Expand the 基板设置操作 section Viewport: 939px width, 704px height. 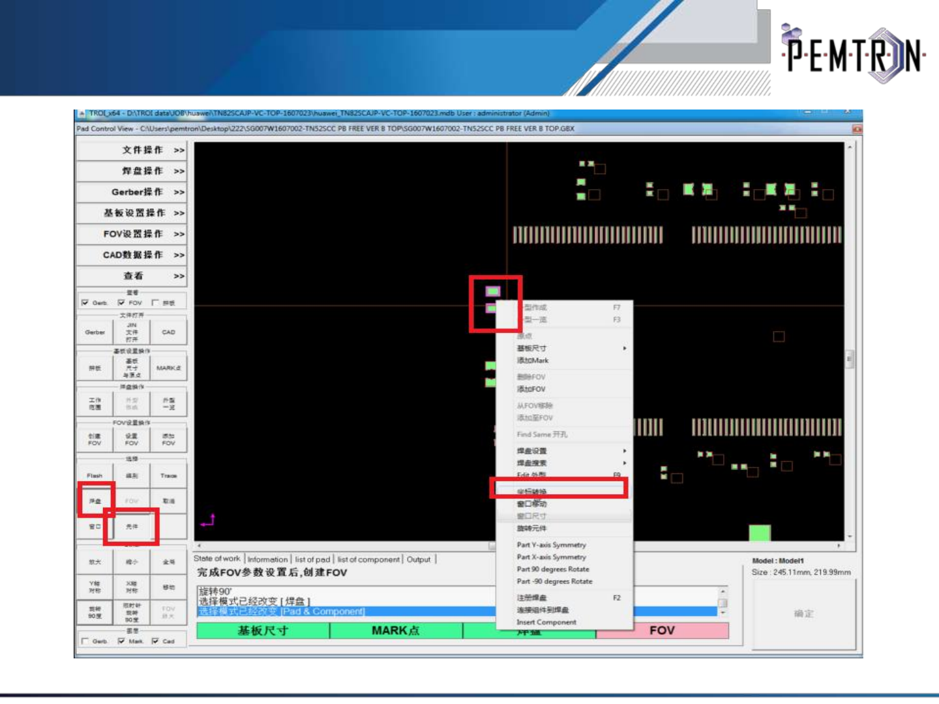pyautogui.click(x=132, y=213)
